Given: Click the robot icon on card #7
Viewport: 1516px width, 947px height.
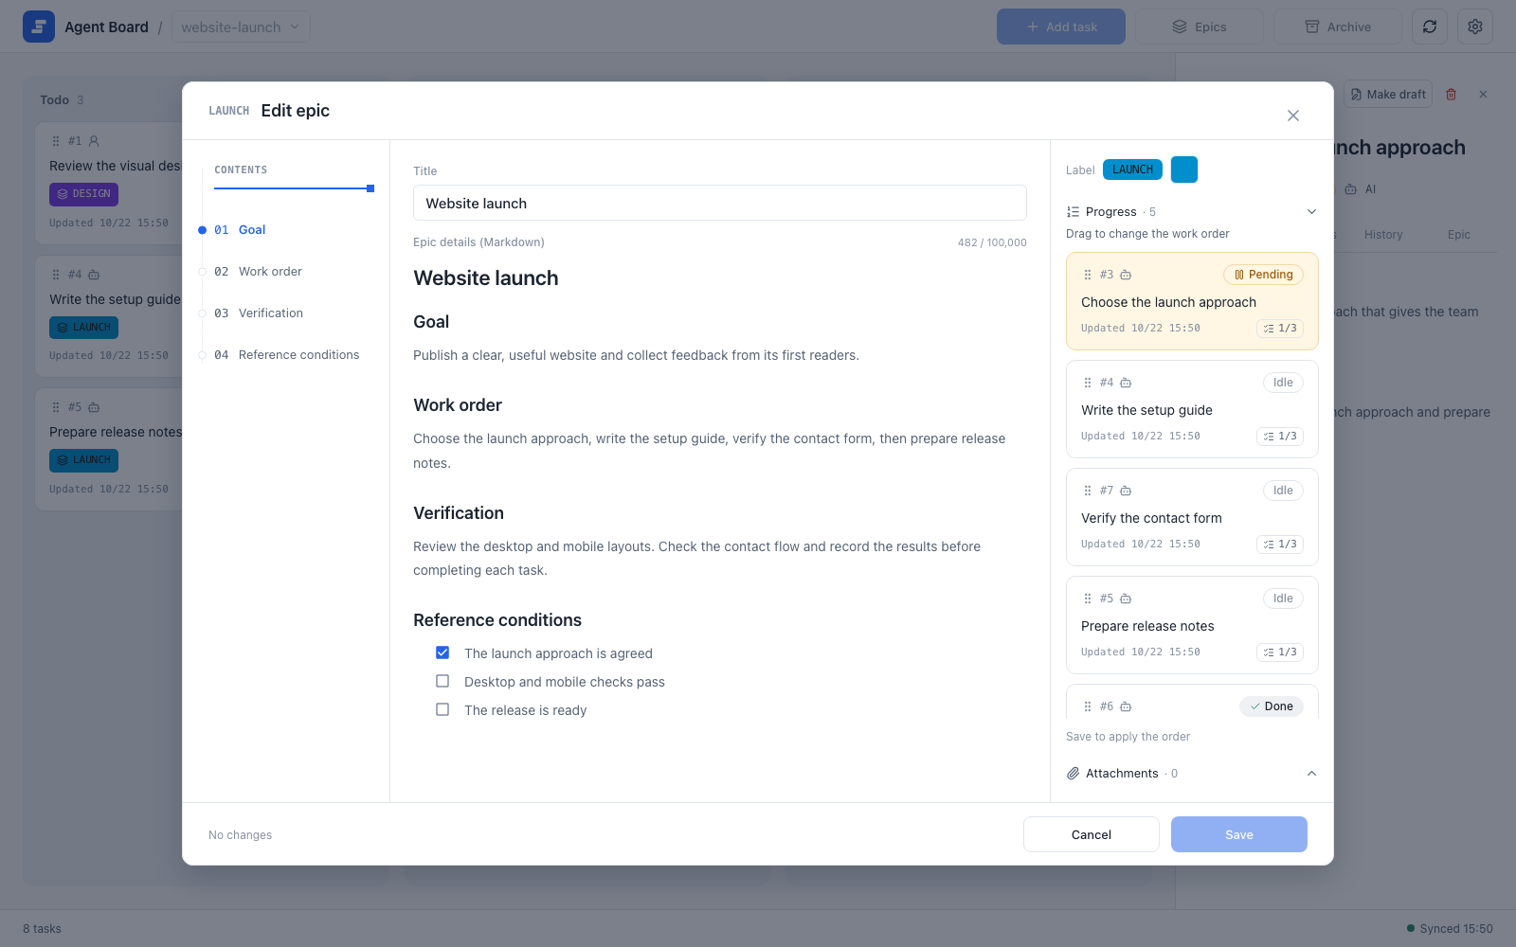Looking at the screenshot, I should tap(1126, 491).
